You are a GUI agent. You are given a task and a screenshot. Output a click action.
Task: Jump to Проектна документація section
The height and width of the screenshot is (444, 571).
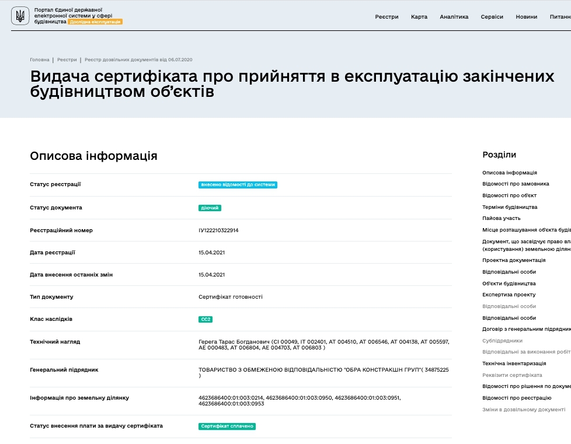click(x=514, y=260)
